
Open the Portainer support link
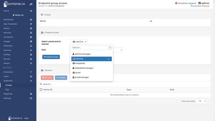click(187, 3)
